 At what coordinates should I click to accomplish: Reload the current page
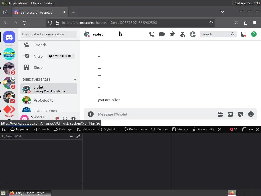(24, 23)
